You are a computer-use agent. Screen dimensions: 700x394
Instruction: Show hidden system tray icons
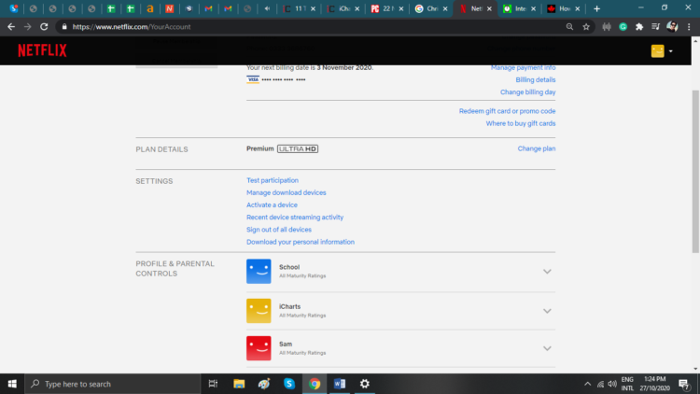click(x=587, y=384)
